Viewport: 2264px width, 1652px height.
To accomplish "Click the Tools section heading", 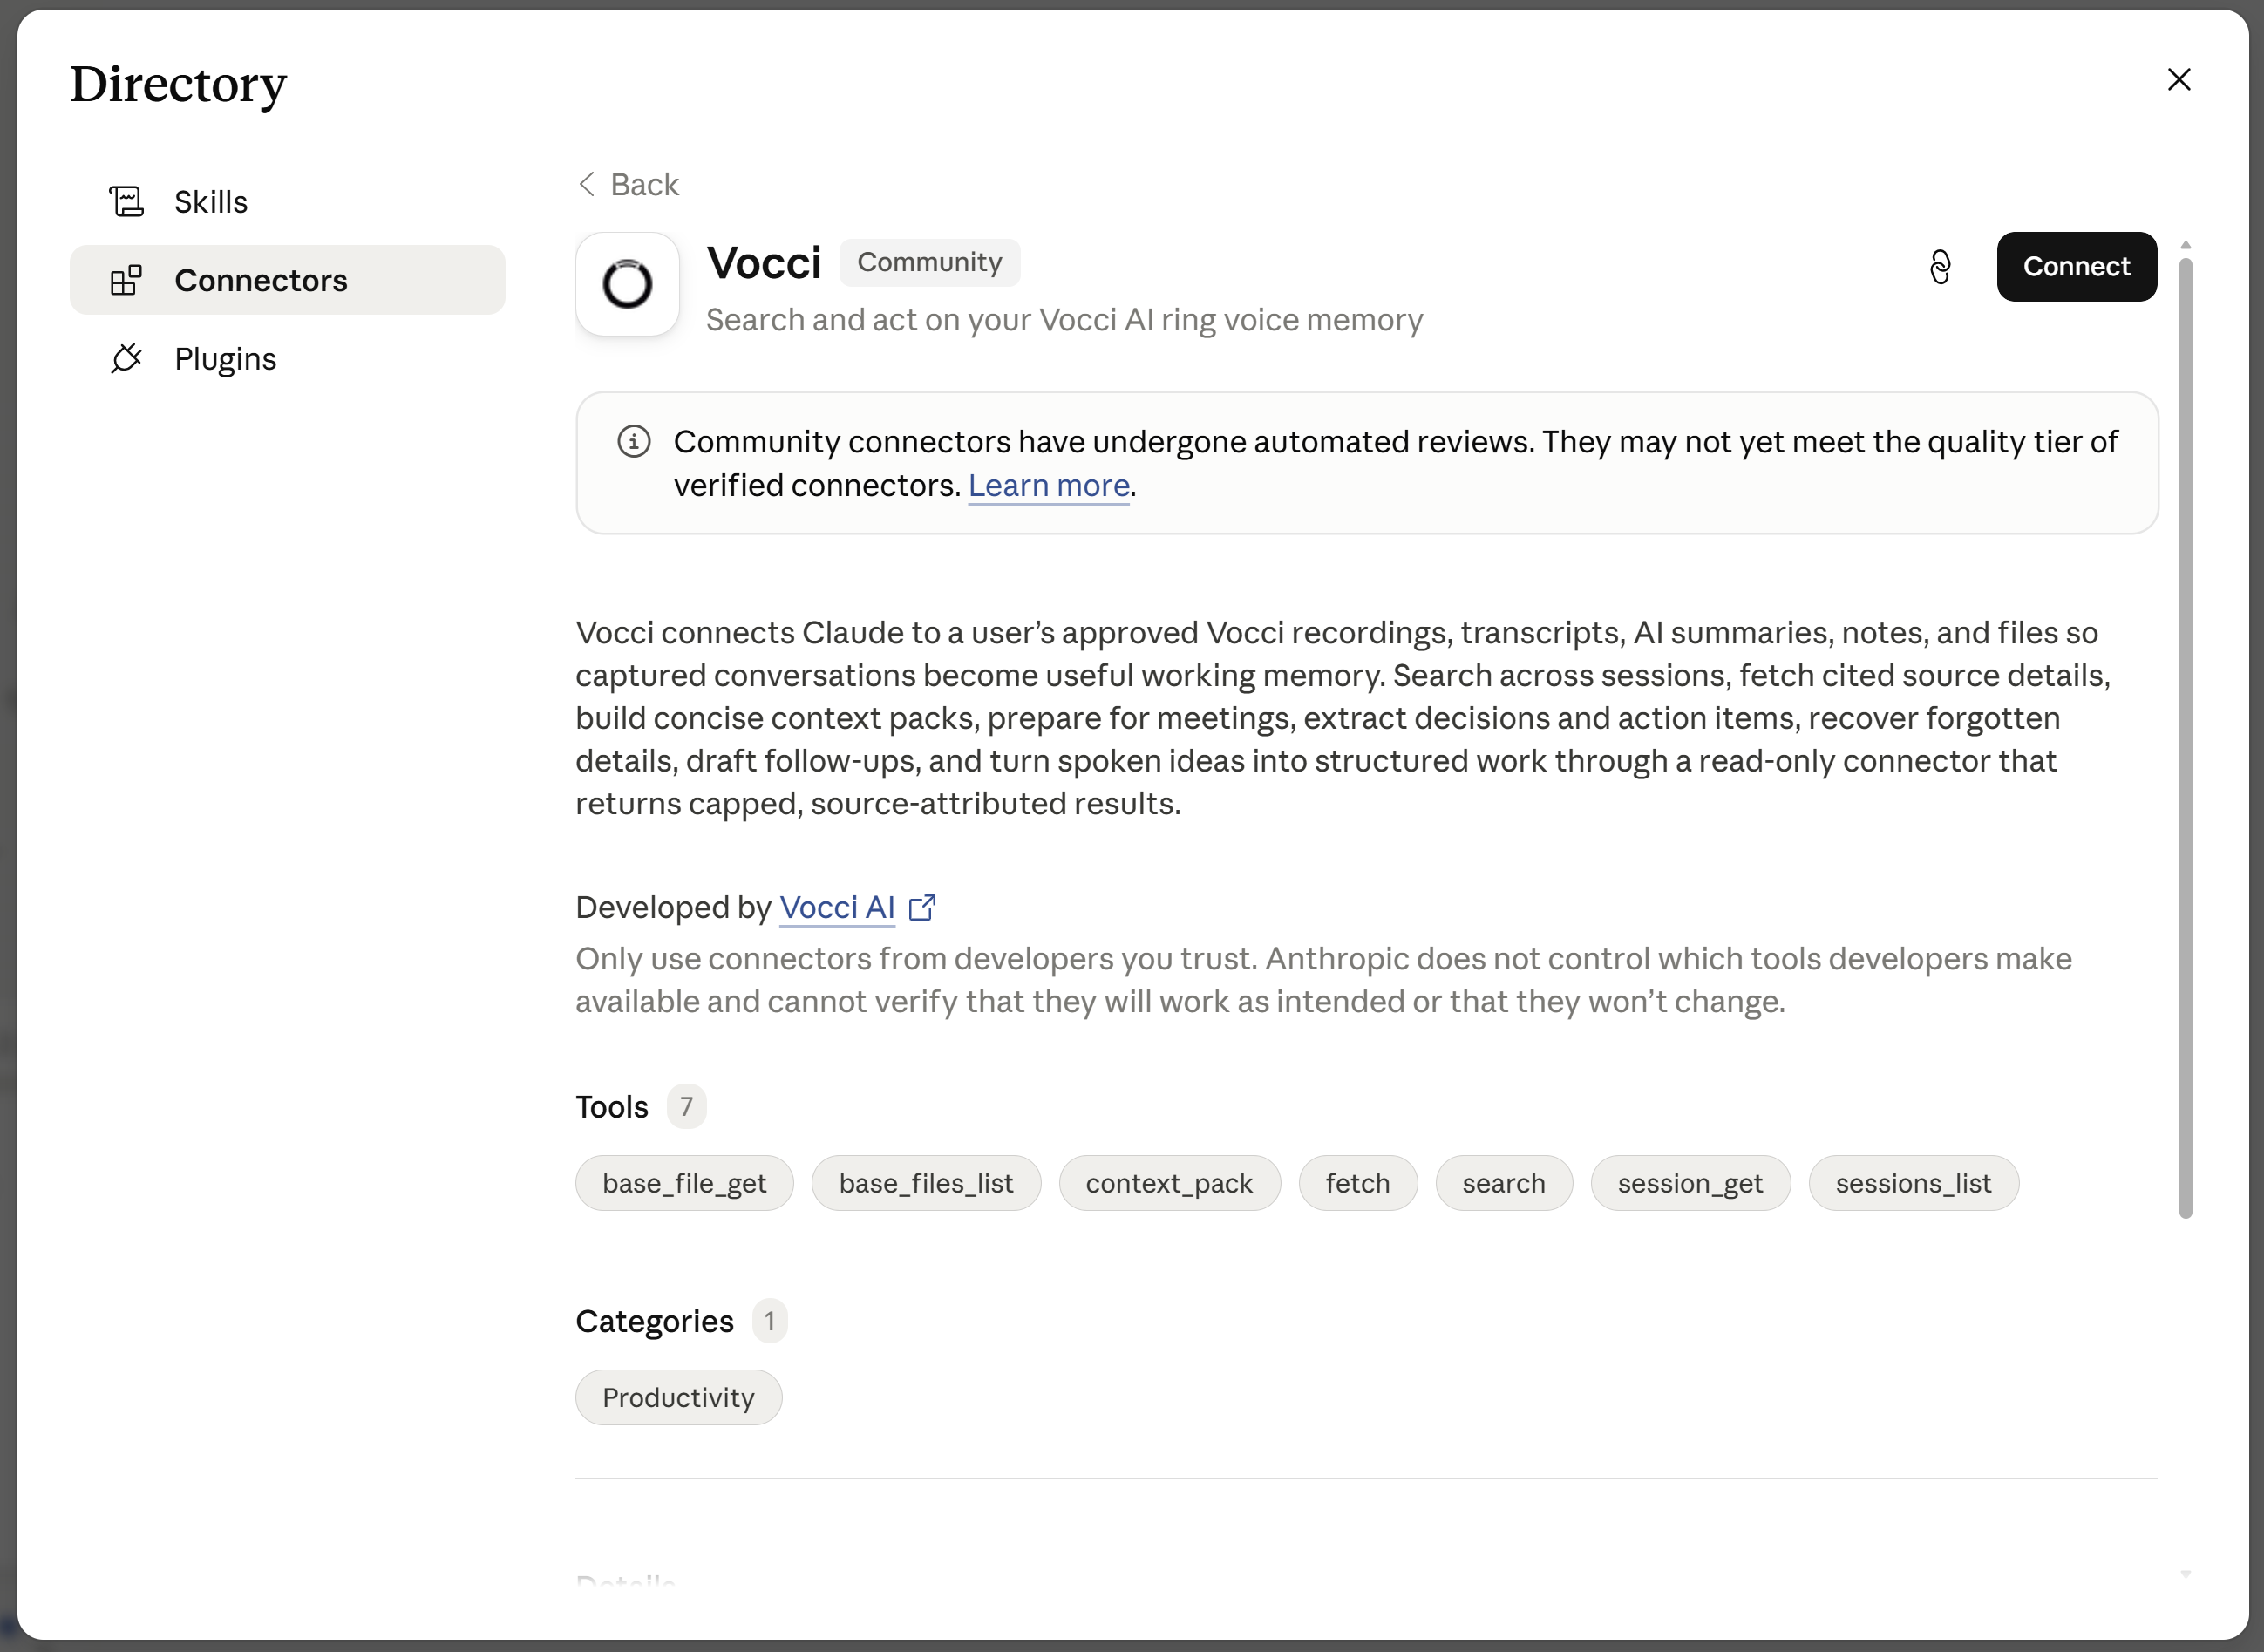I will tap(612, 1107).
